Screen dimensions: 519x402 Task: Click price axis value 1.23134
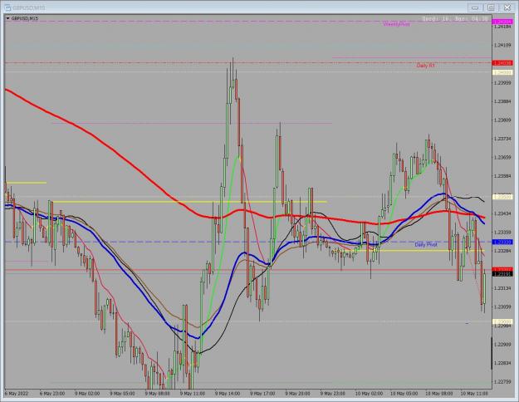[x=502, y=288]
